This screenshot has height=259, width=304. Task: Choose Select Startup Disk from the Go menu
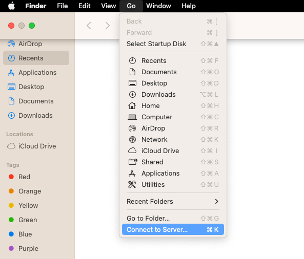[x=173, y=44]
